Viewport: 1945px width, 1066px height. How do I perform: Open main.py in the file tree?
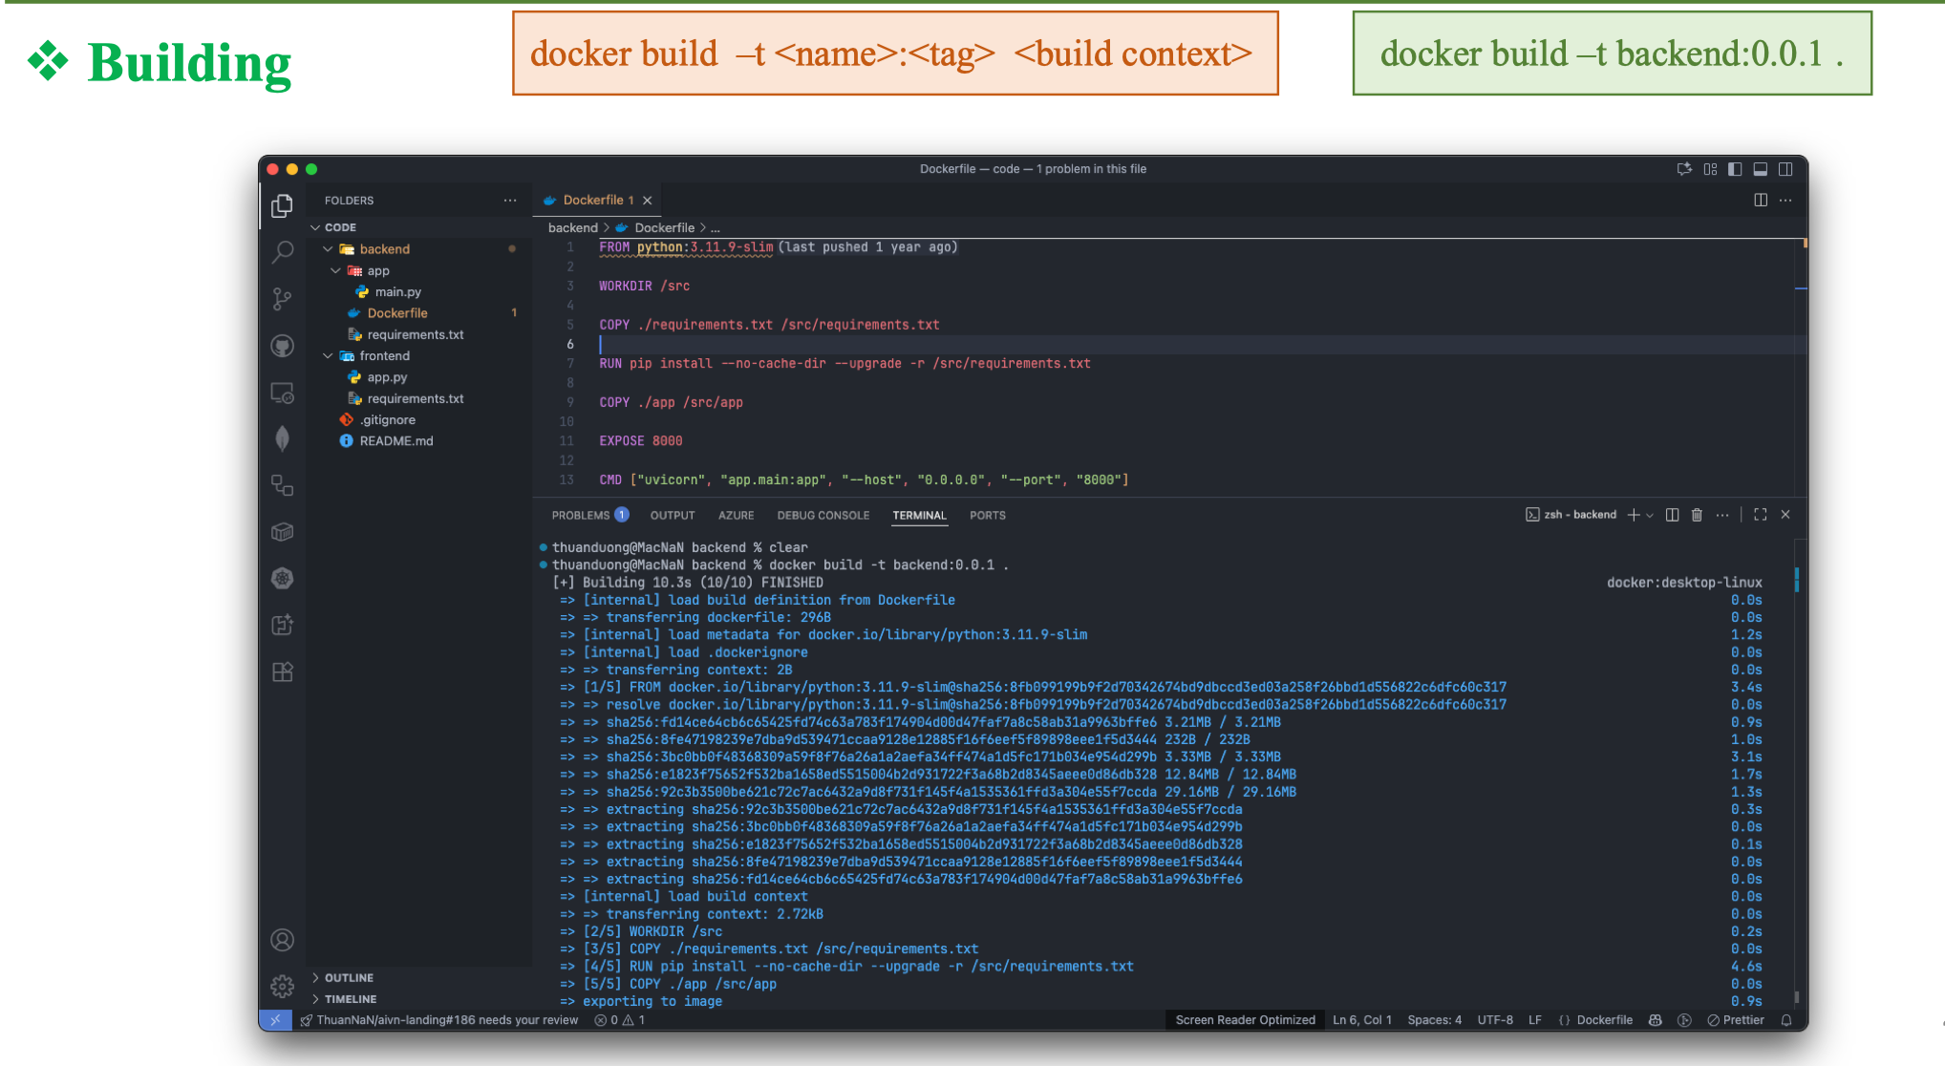(397, 292)
